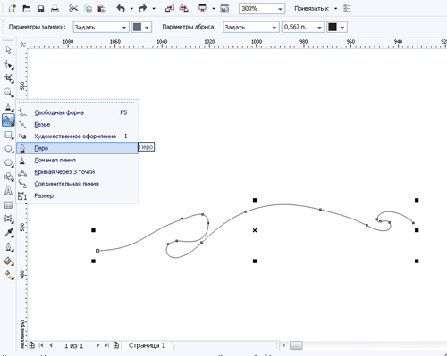Expand the application launcher dropdown arrow
The width and height of the screenshot is (447, 356).
pyautogui.click(x=214, y=9)
